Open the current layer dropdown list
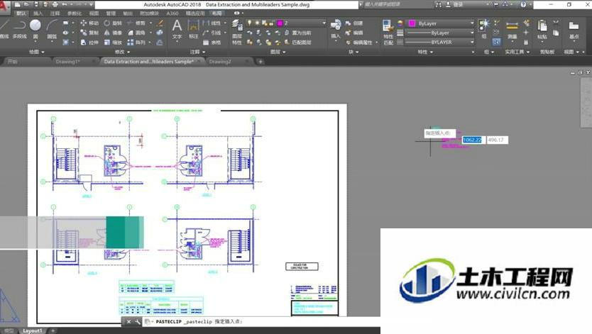Screen dimensions: 592x334 click(324, 23)
